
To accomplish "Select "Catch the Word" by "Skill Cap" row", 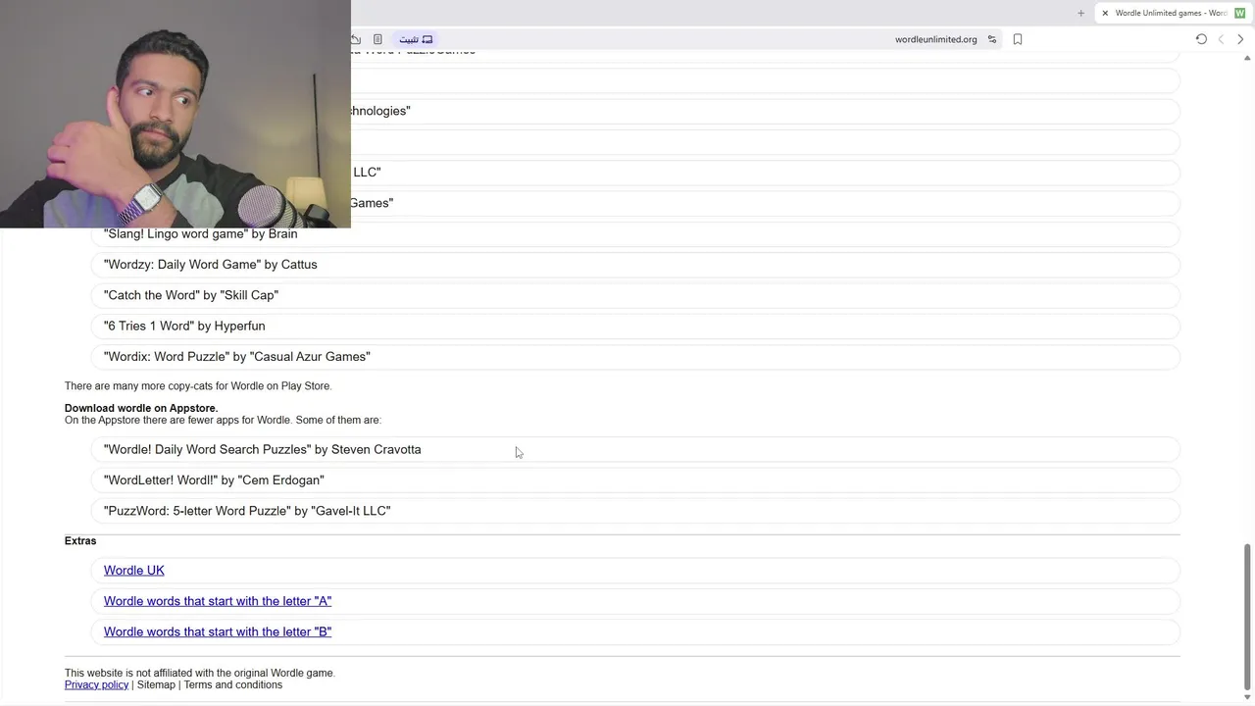I will click(636, 295).
